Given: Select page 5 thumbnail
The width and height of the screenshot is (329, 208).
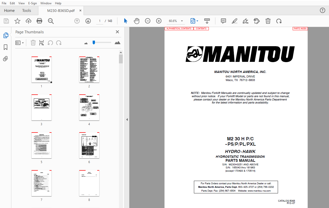Looking at the screenshot, I should (41, 145).
